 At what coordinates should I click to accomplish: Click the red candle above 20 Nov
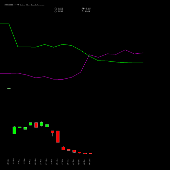pos(36,125)
